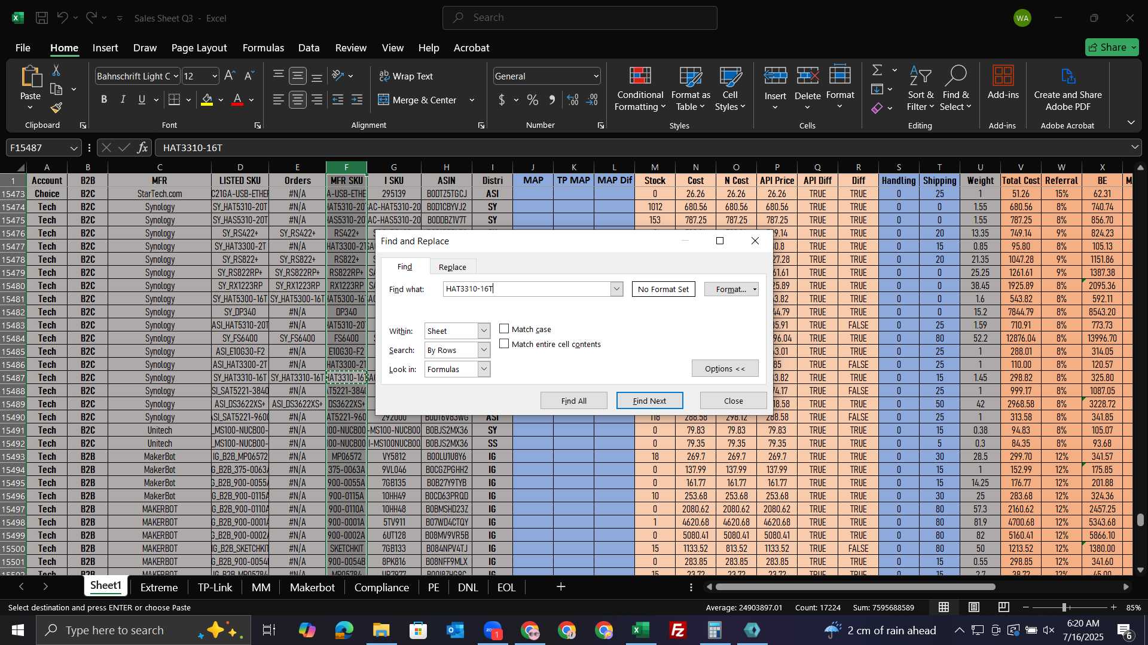Open the File menu

click(23, 48)
